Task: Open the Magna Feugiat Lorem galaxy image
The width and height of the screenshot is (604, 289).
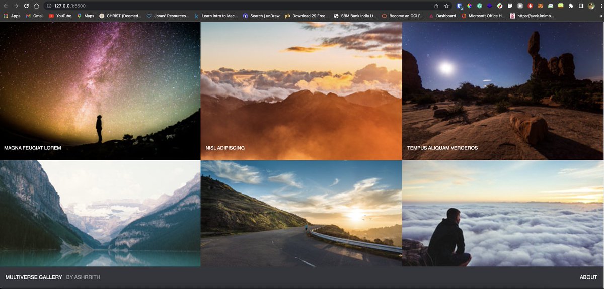Action: point(100,90)
